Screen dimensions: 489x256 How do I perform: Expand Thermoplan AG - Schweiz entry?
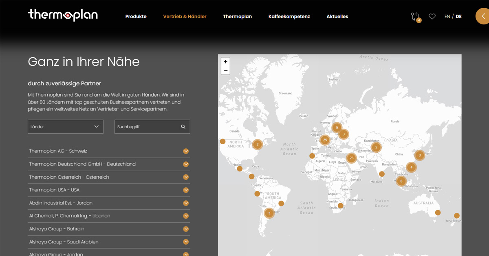(186, 151)
